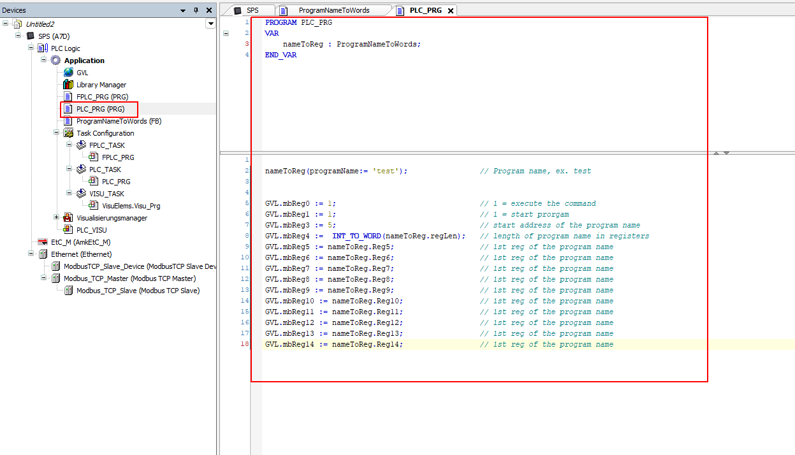Click the 'nameToReg : ProgramNameToWords;' declaration
The image size is (795, 455).
[352, 44]
